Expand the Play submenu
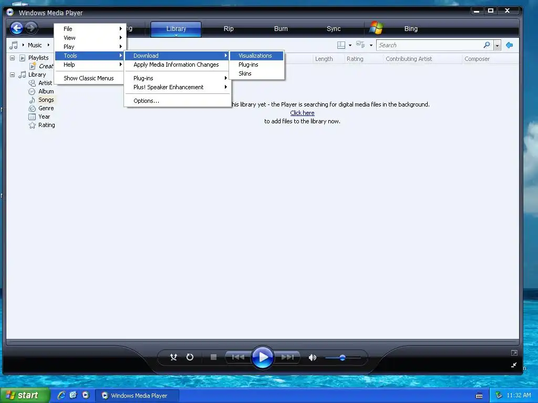 pyautogui.click(x=90, y=47)
